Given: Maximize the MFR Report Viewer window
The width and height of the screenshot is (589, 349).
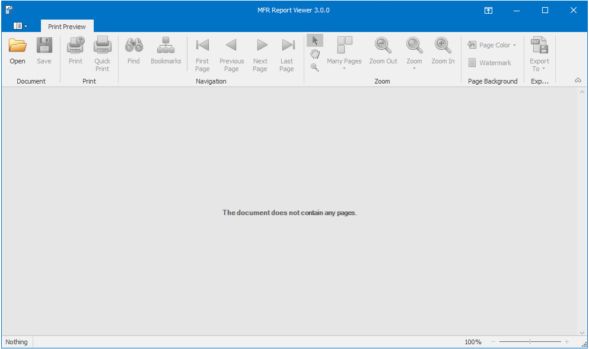Looking at the screenshot, I should click(x=545, y=10).
